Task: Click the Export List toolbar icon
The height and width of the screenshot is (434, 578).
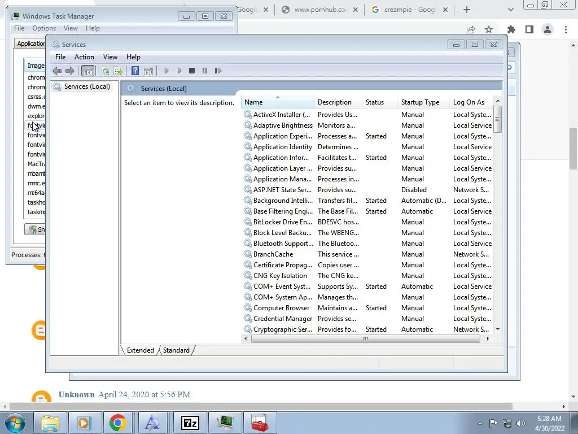Action: click(118, 71)
